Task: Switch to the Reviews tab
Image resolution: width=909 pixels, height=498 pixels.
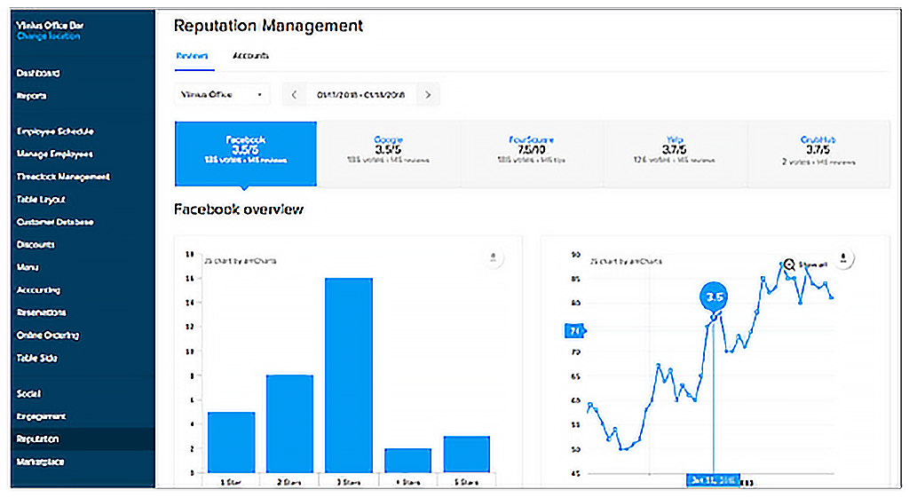Action: [192, 56]
